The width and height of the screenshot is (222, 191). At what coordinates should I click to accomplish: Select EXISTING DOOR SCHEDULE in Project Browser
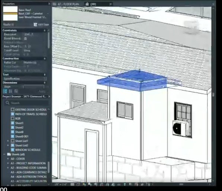31,109
